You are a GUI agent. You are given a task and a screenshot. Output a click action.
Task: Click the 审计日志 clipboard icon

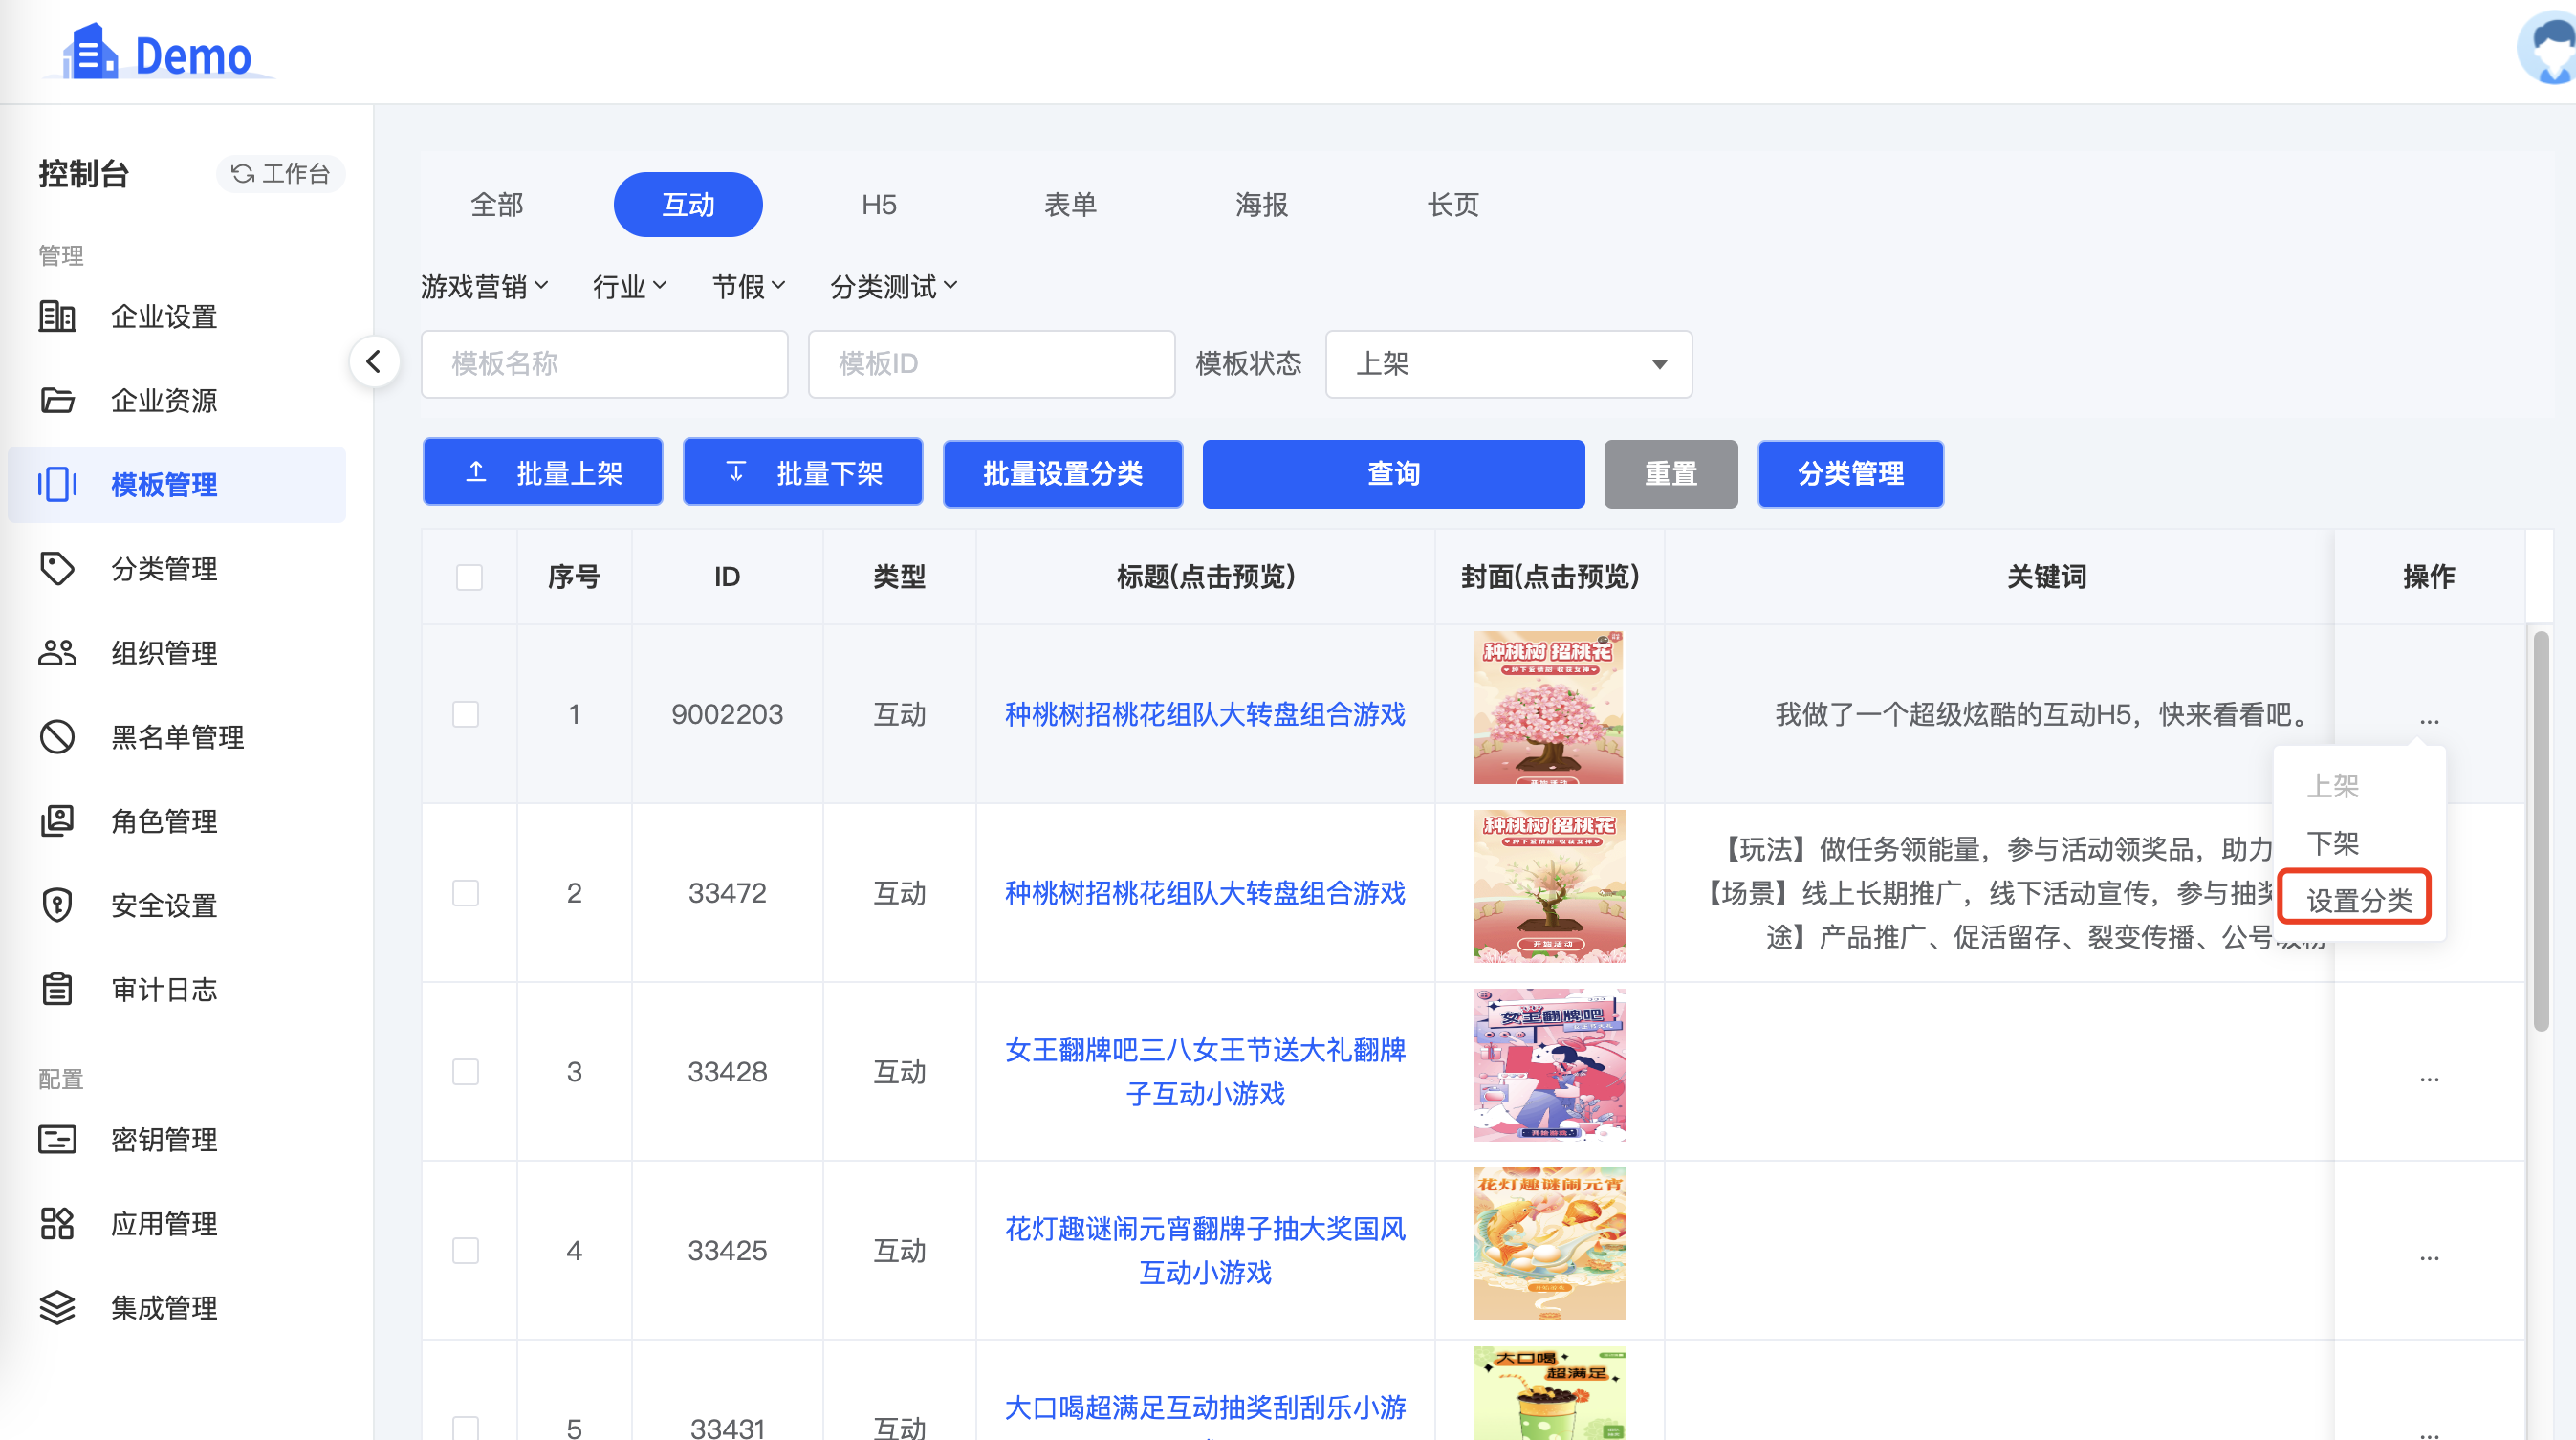coord(57,988)
